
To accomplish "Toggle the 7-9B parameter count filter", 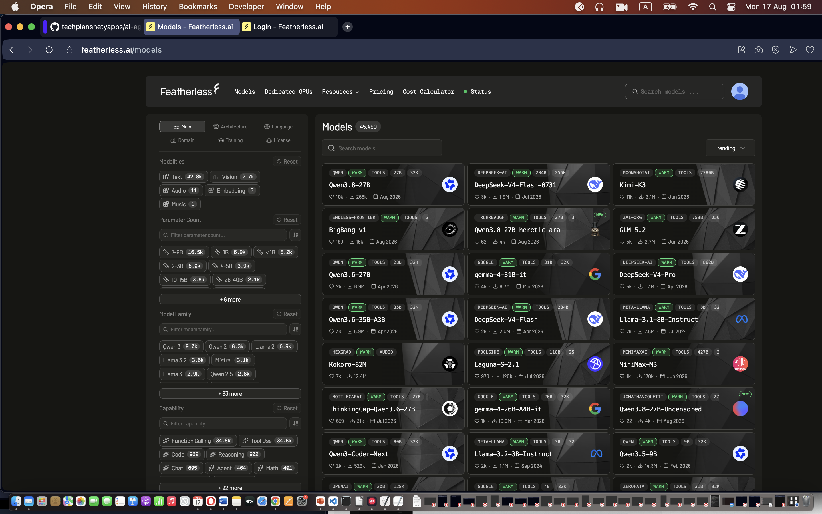I will tap(184, 252).
